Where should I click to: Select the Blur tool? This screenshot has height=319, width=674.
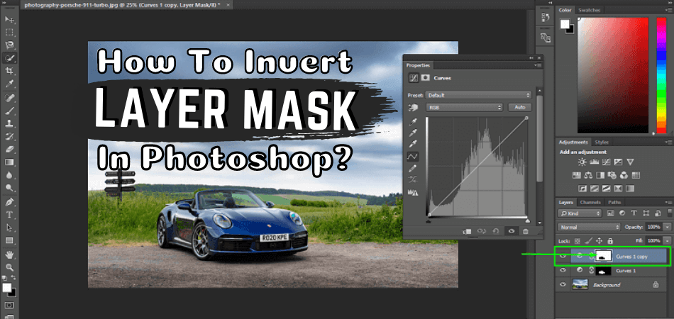[x=9, y=175]
